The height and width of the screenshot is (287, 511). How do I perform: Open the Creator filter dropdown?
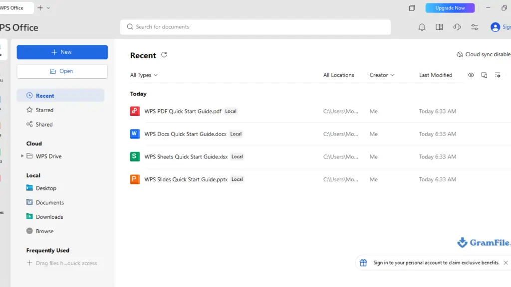click(x=382, y=75)
